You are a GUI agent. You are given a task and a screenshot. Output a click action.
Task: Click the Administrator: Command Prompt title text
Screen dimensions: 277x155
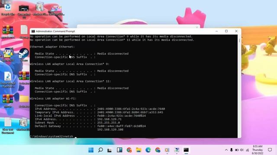tap(55, 31)
